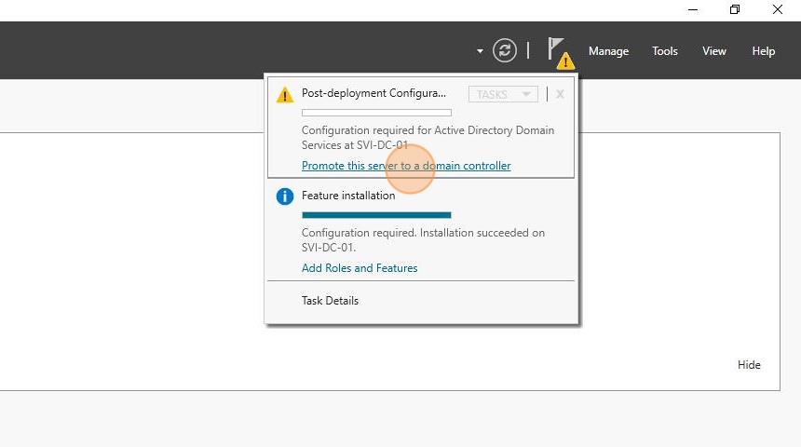Open Task Details
The width and height of the screenshot is (801, 447).
(x=330, y=301)
